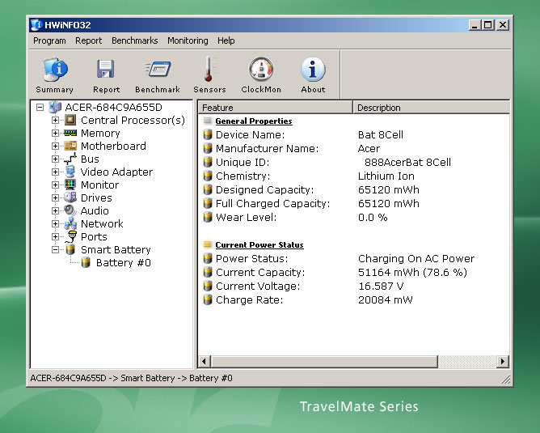
Task: Click the Description column header
Action: tap(431, 108)
